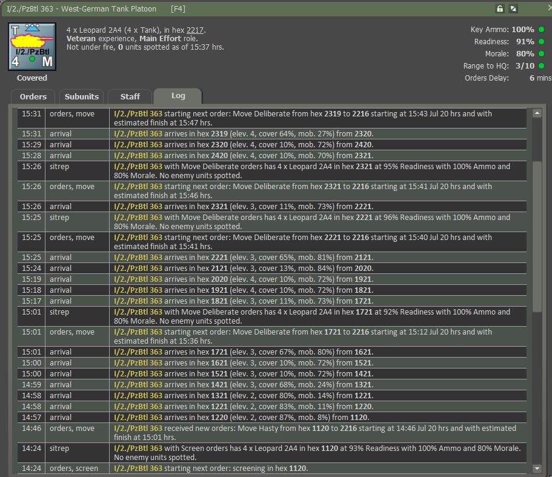Select 'screening in hex 1120' log entry

click(x=272, y=469)
